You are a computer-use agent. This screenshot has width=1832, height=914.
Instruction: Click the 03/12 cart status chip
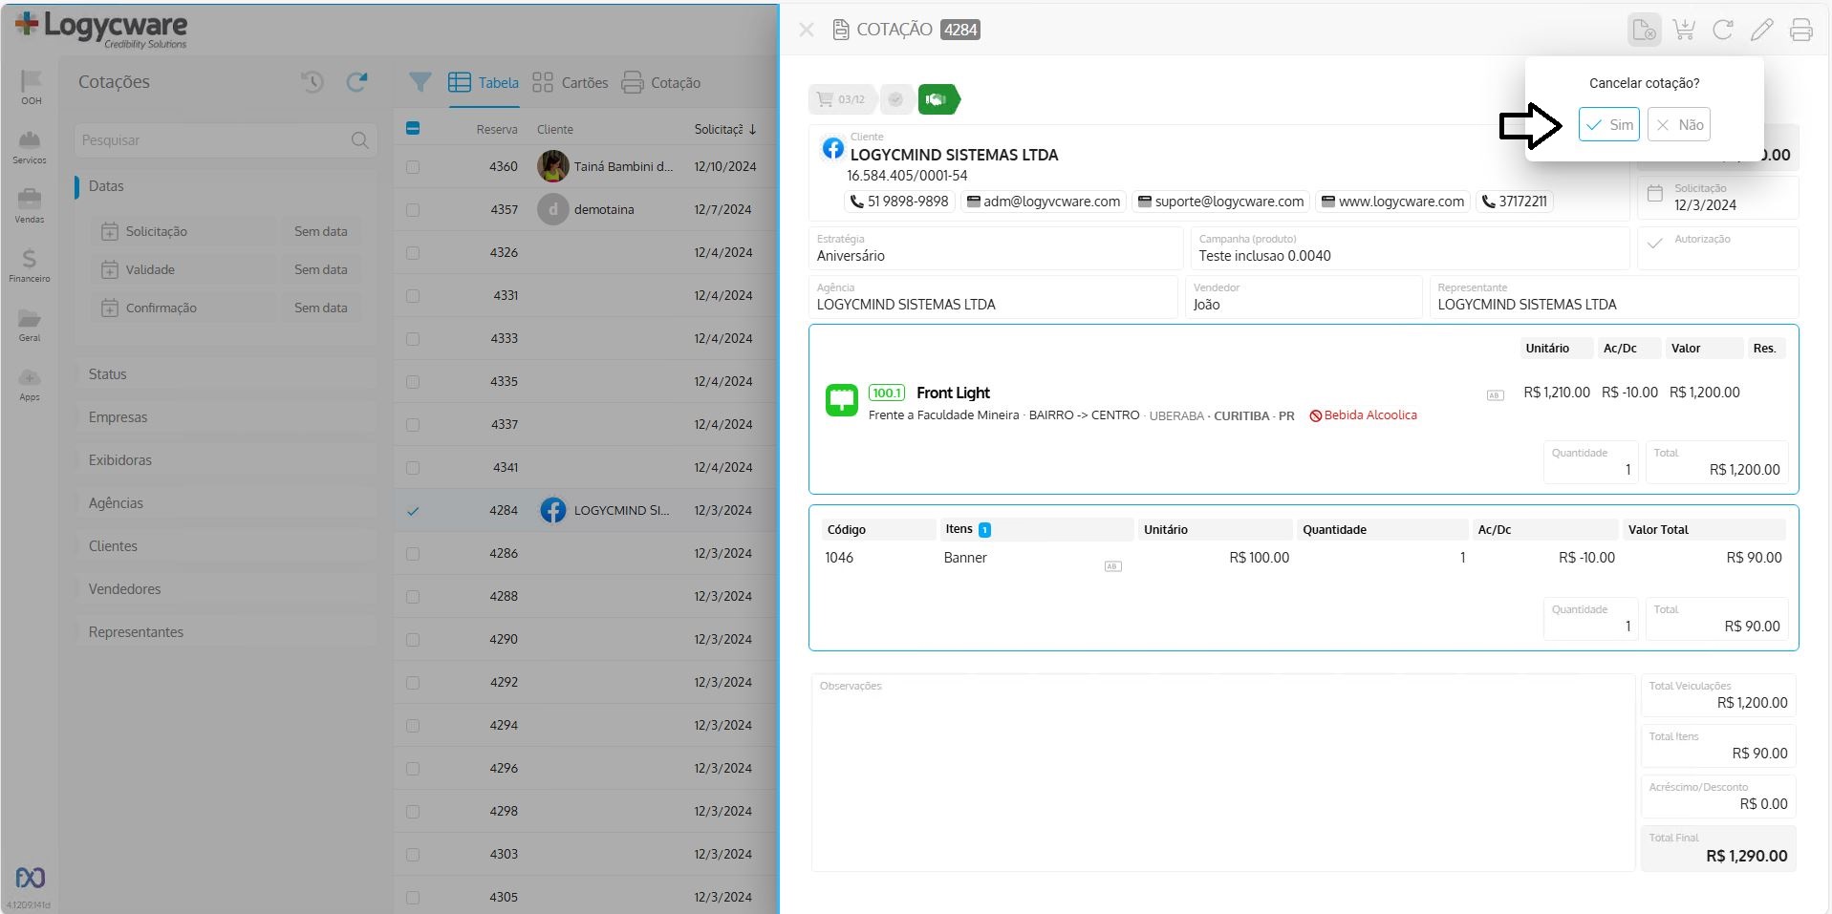842,99
